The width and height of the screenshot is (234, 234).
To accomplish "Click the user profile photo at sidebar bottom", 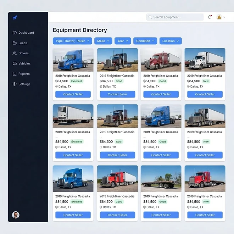I will [x=16, y=215].
